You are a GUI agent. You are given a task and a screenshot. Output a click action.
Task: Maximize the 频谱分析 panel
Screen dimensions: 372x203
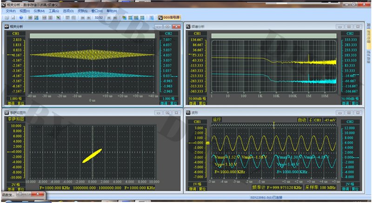click(x=349, y=27)
